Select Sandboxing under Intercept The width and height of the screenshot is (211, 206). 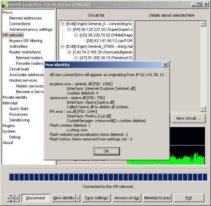(19, 120)
